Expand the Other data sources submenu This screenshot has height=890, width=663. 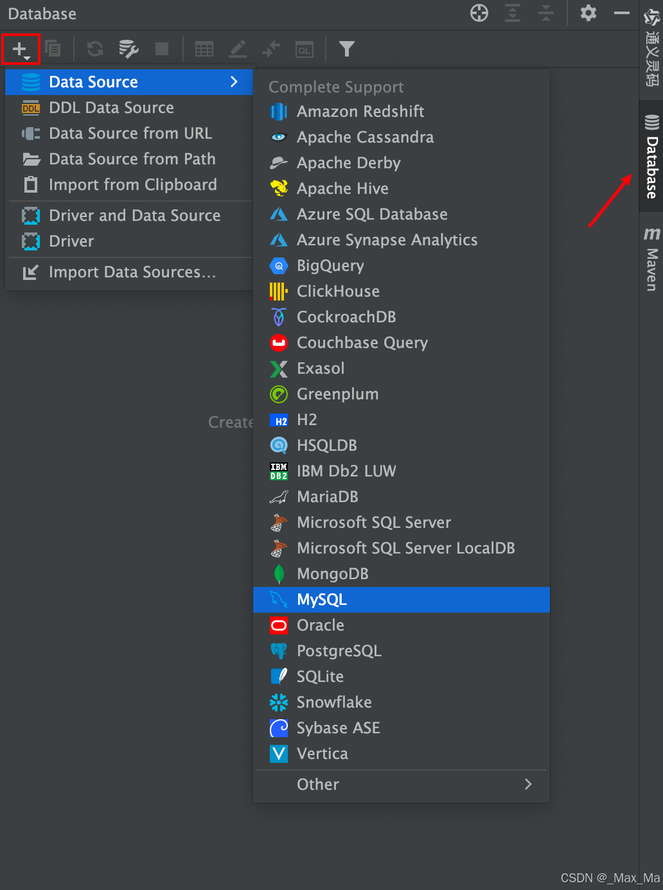[402, 785]
